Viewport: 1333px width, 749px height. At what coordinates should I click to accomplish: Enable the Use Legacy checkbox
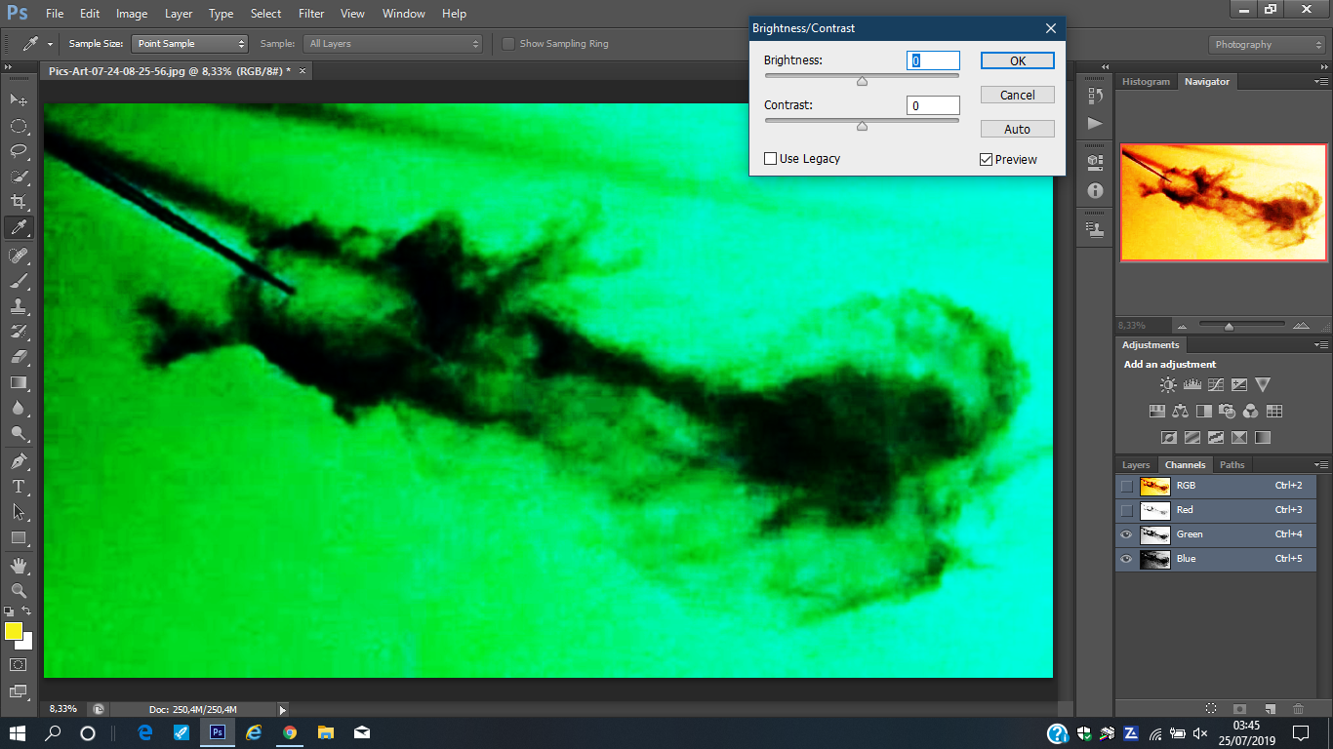coord(771,159)
